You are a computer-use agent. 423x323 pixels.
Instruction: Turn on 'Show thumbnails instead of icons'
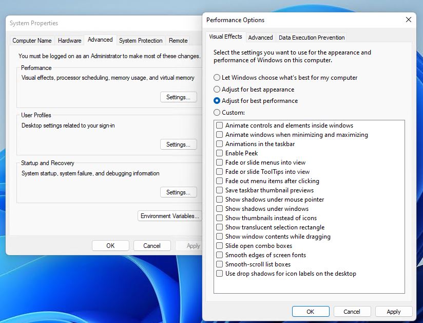click(x=220, y=218)
